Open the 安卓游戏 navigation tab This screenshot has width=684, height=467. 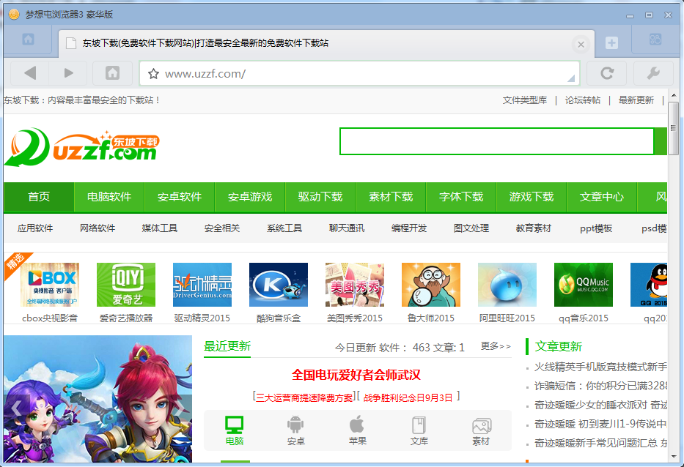tap(250, 197)
